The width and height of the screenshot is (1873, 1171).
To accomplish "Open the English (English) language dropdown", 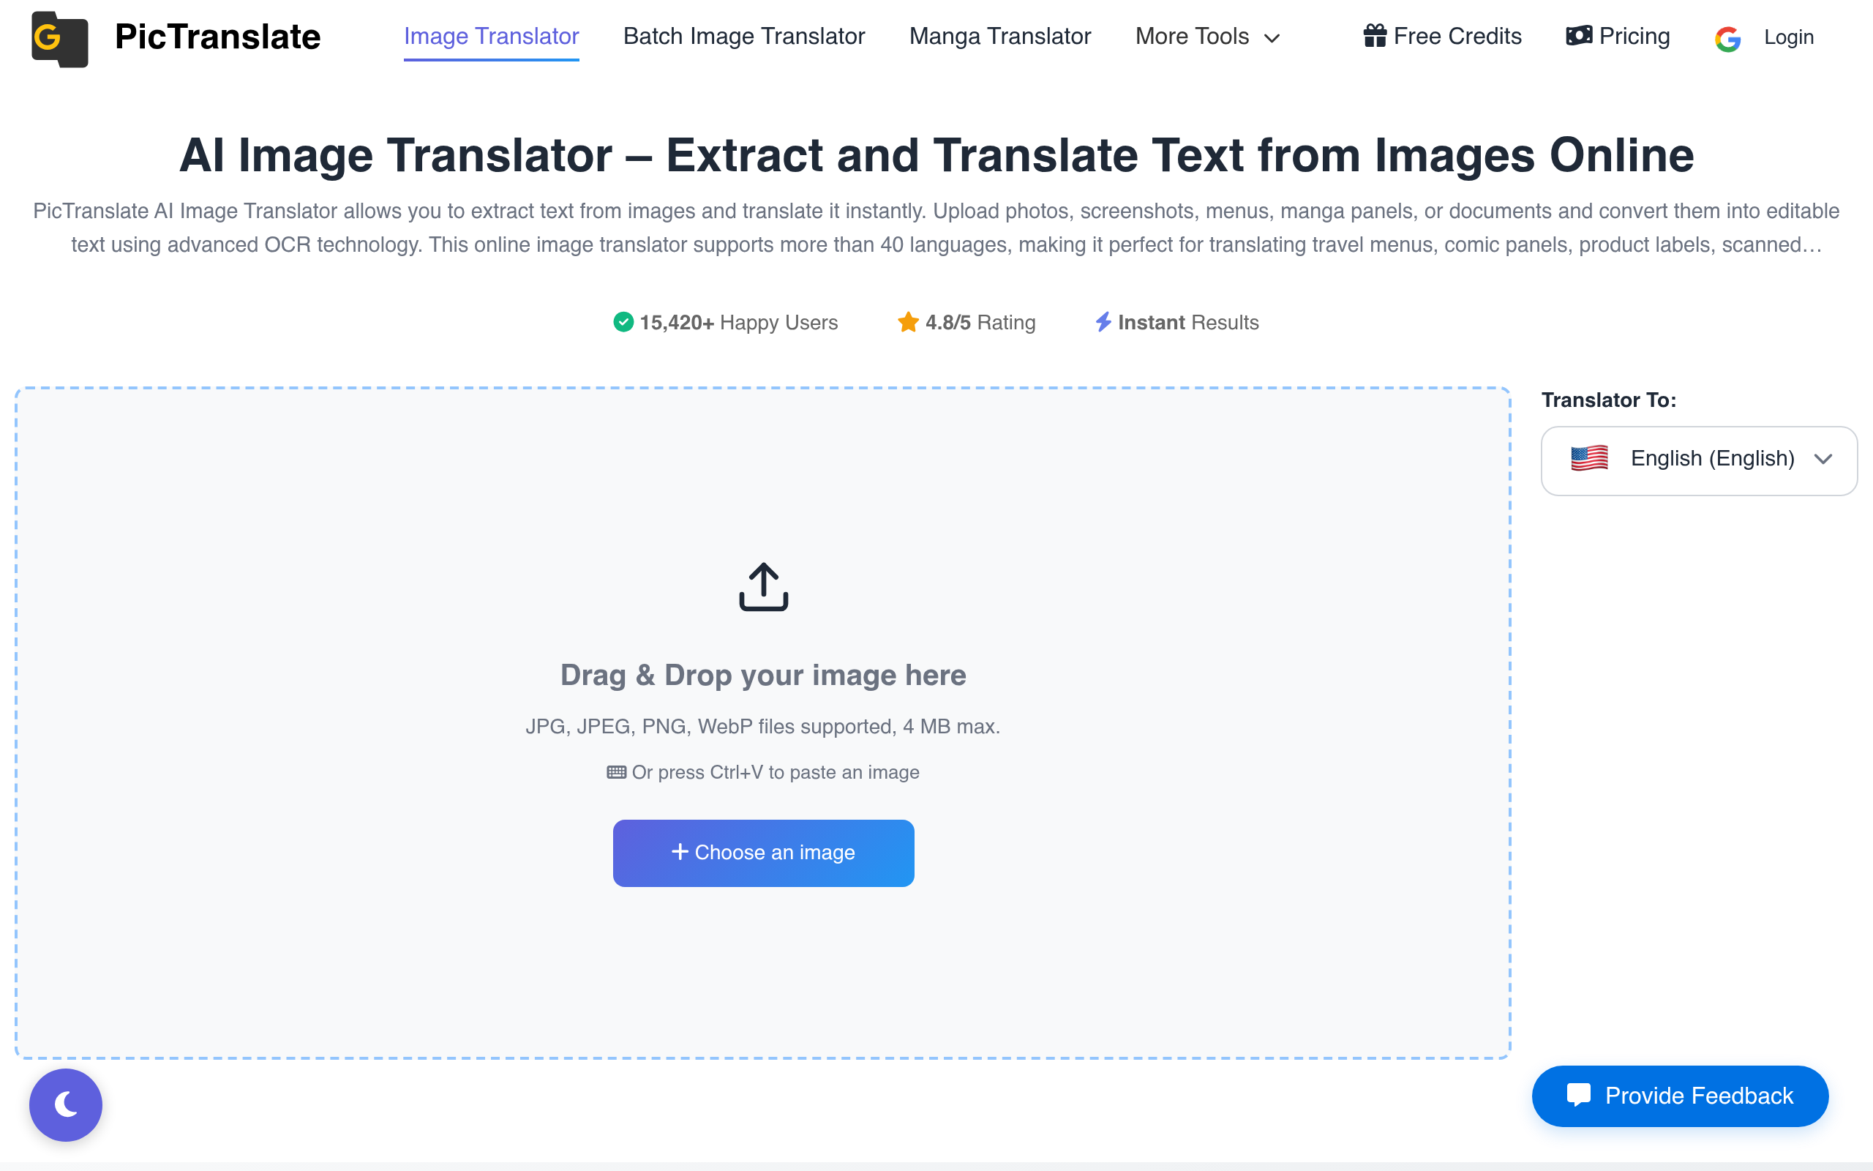I will [x=1699, y=460].
